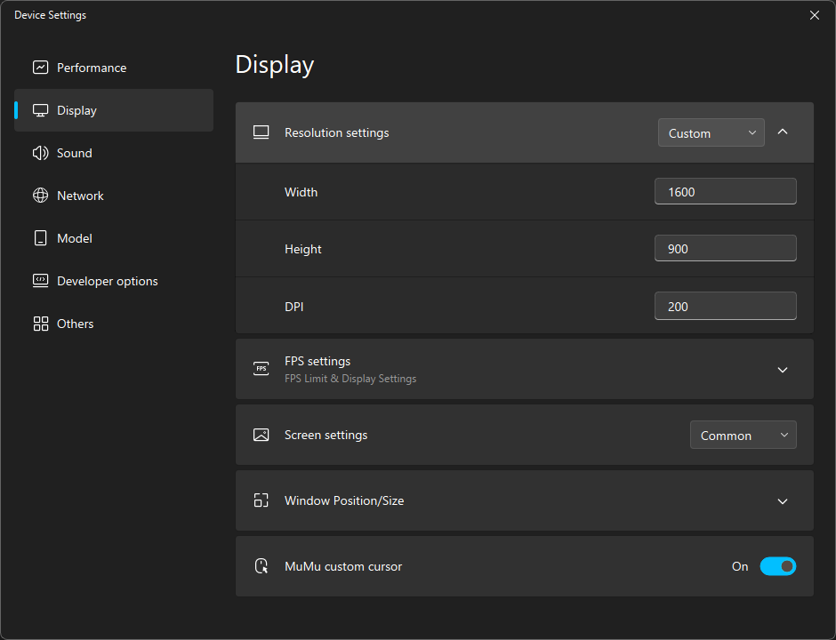Click the 'On' status text beside toggle
The height and width of the screenshot is (640, 836).
[740, 566]
